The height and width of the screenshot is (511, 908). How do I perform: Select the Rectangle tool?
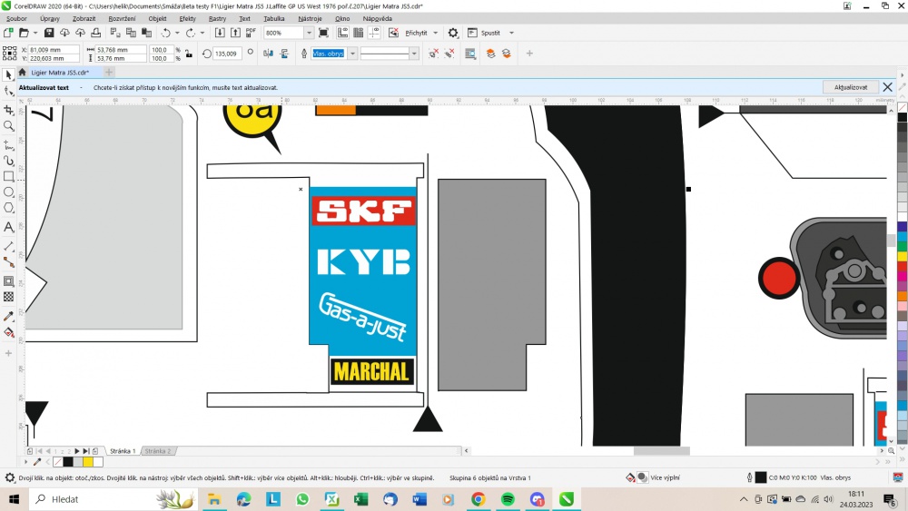coord(9,176)
